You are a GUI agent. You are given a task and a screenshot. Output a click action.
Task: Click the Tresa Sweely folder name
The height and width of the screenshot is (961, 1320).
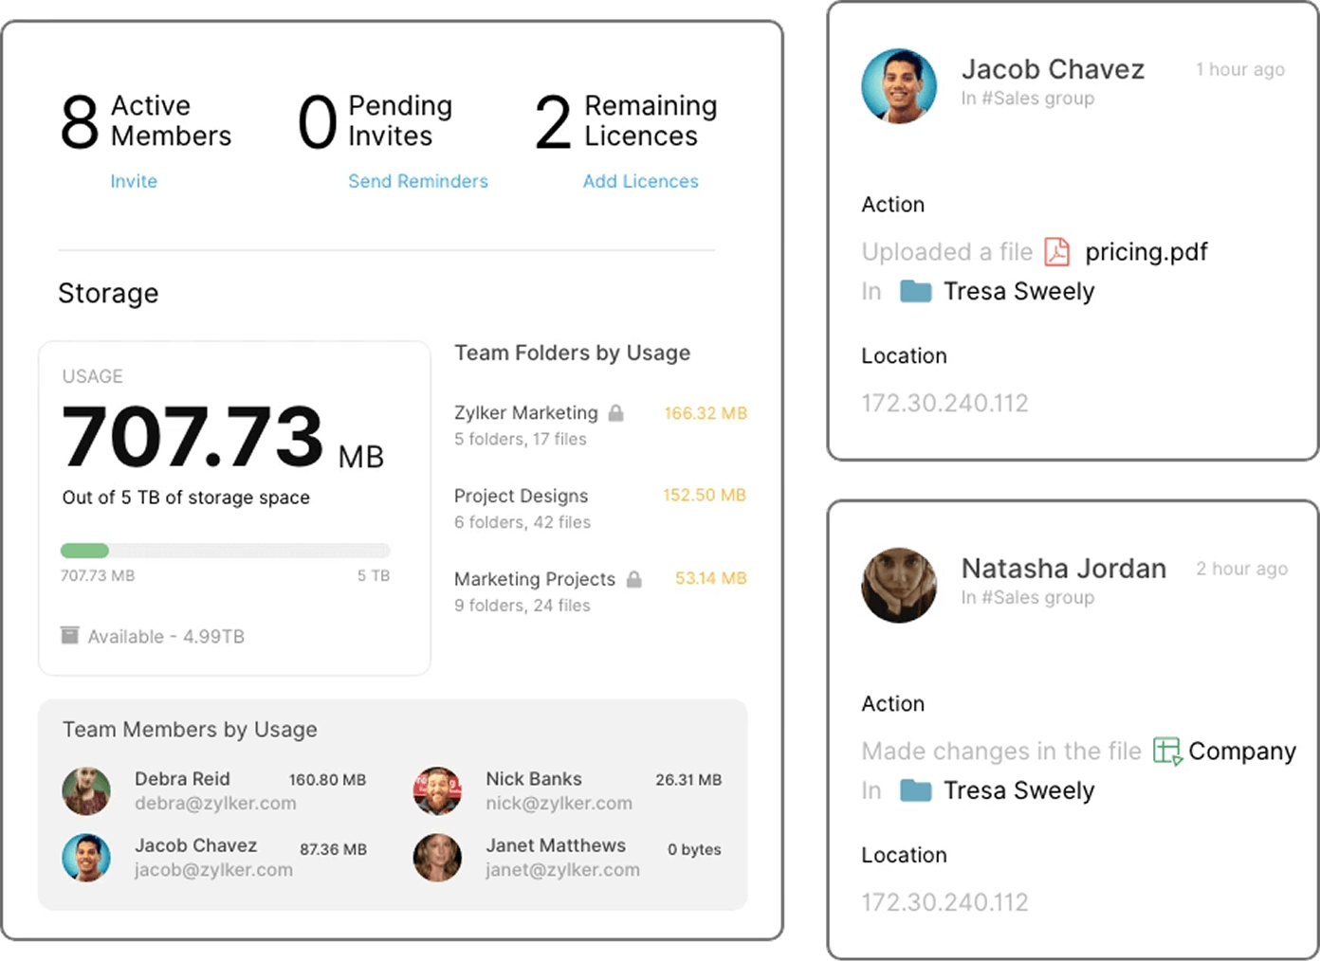coord(1019,291)
